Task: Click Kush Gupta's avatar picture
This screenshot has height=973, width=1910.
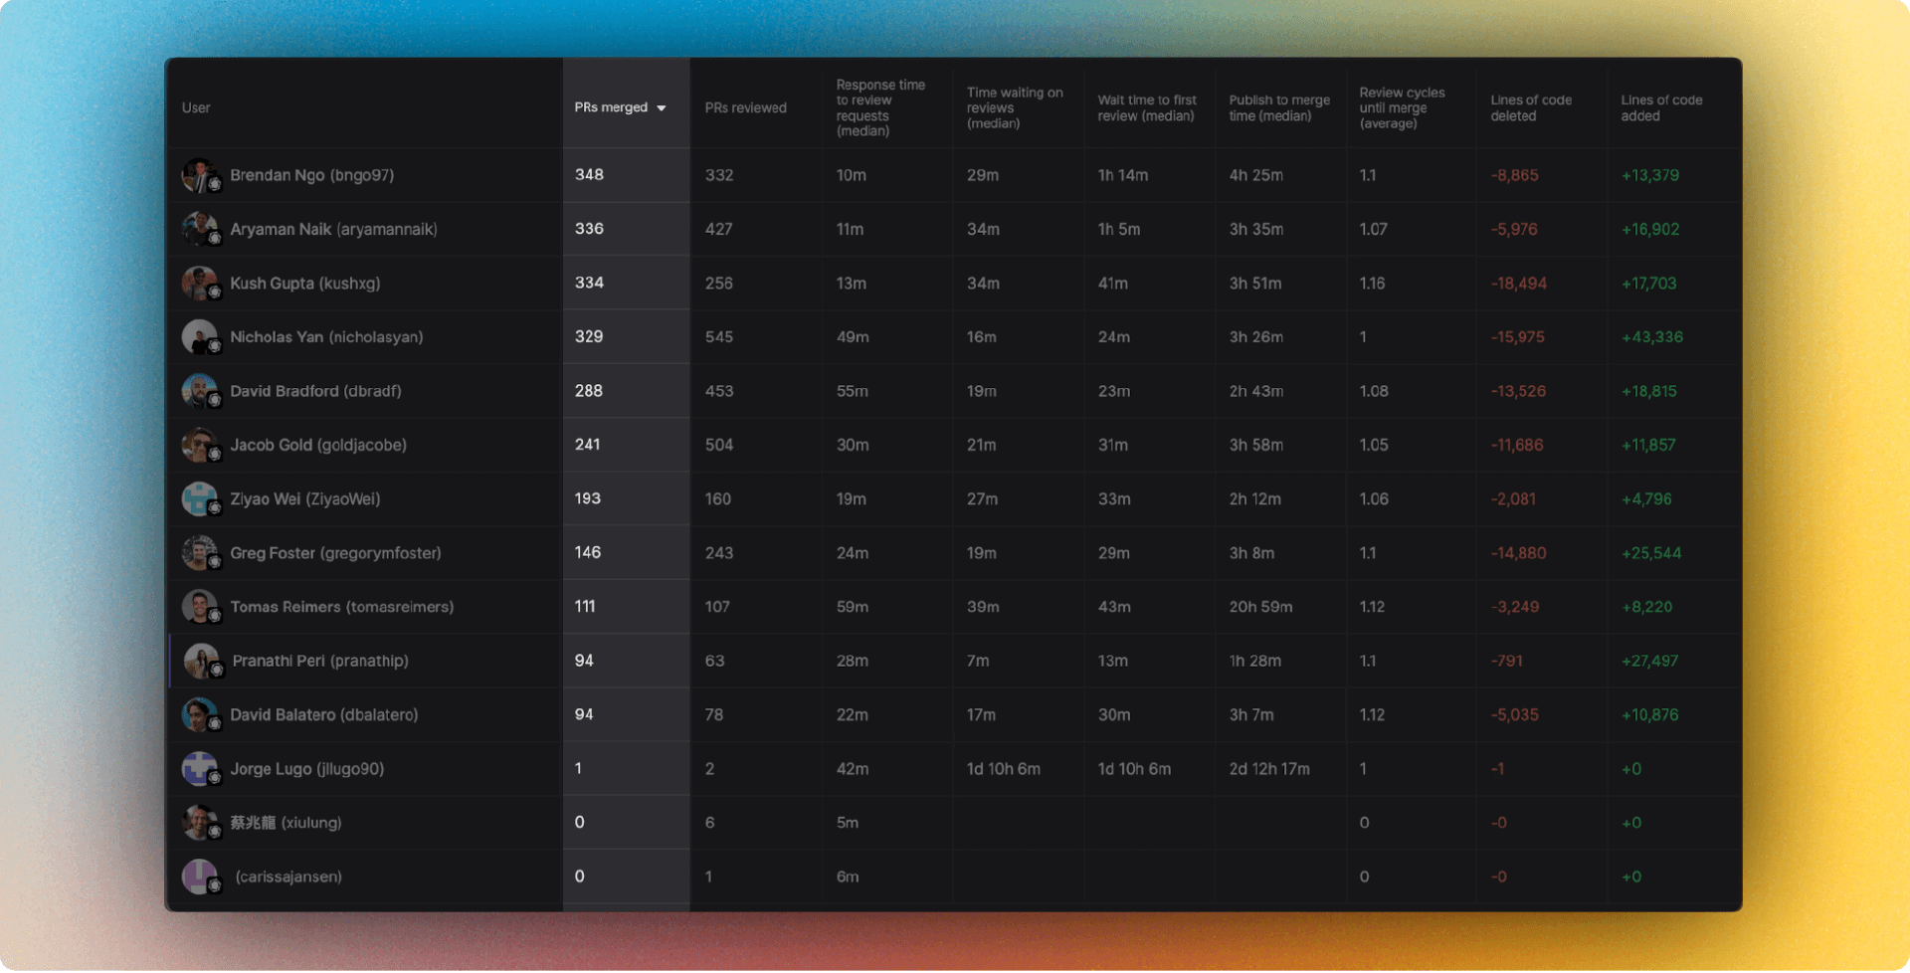Action: click(201, 283)
